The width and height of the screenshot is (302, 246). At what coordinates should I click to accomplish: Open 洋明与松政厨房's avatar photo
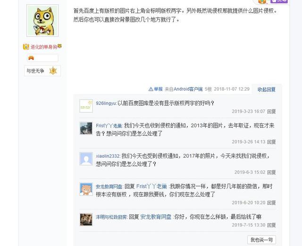coord(86,220)
